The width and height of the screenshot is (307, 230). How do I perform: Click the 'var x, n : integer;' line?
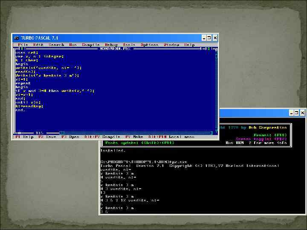tap(40, 56)
